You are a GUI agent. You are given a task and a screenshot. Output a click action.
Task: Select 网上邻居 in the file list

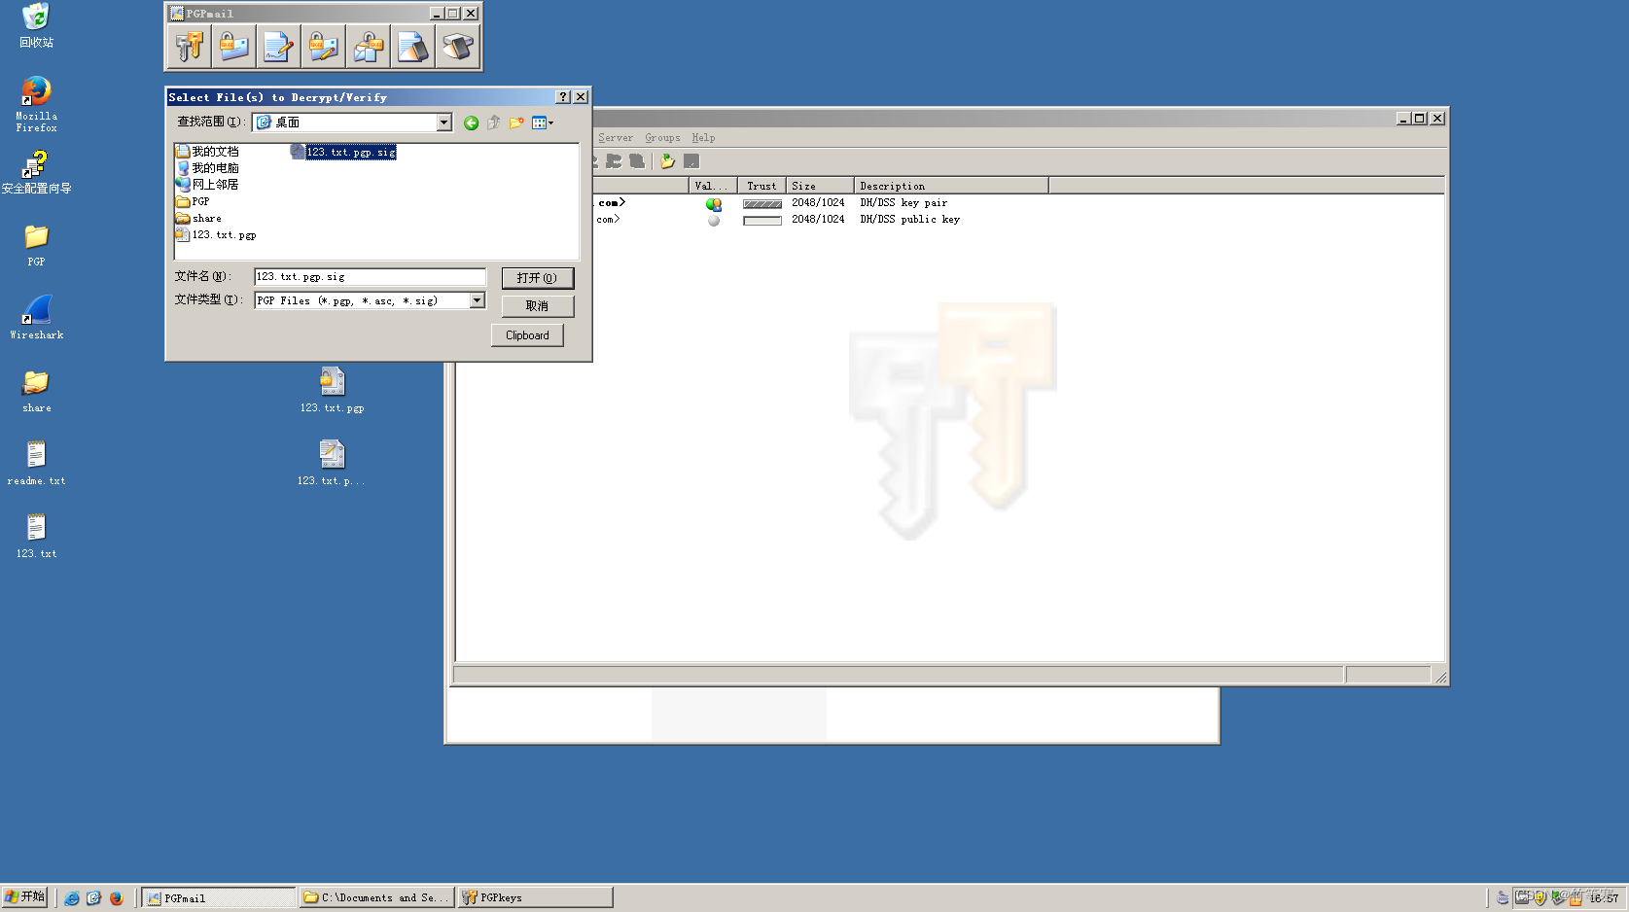tap(207, 185)
